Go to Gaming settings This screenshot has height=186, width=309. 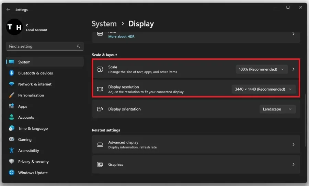pyautogui.click(x=45, y=139)
